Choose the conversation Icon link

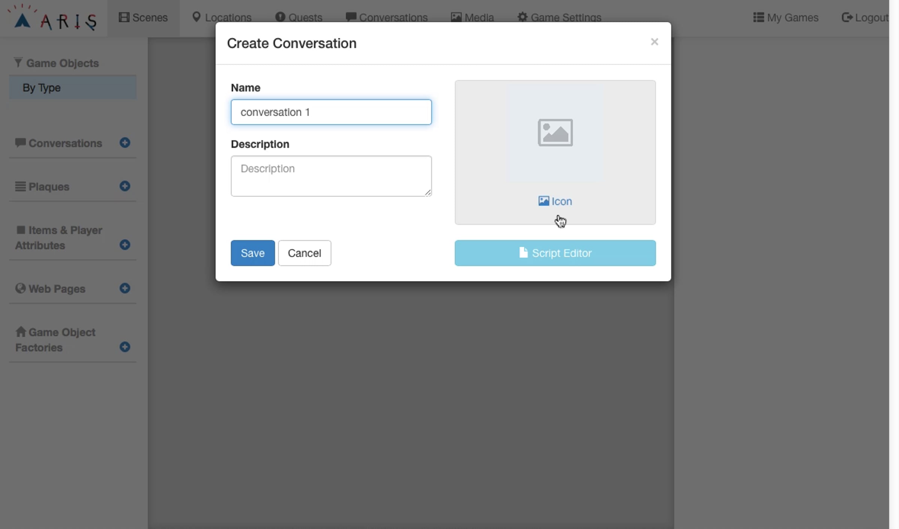coord(555,201)
